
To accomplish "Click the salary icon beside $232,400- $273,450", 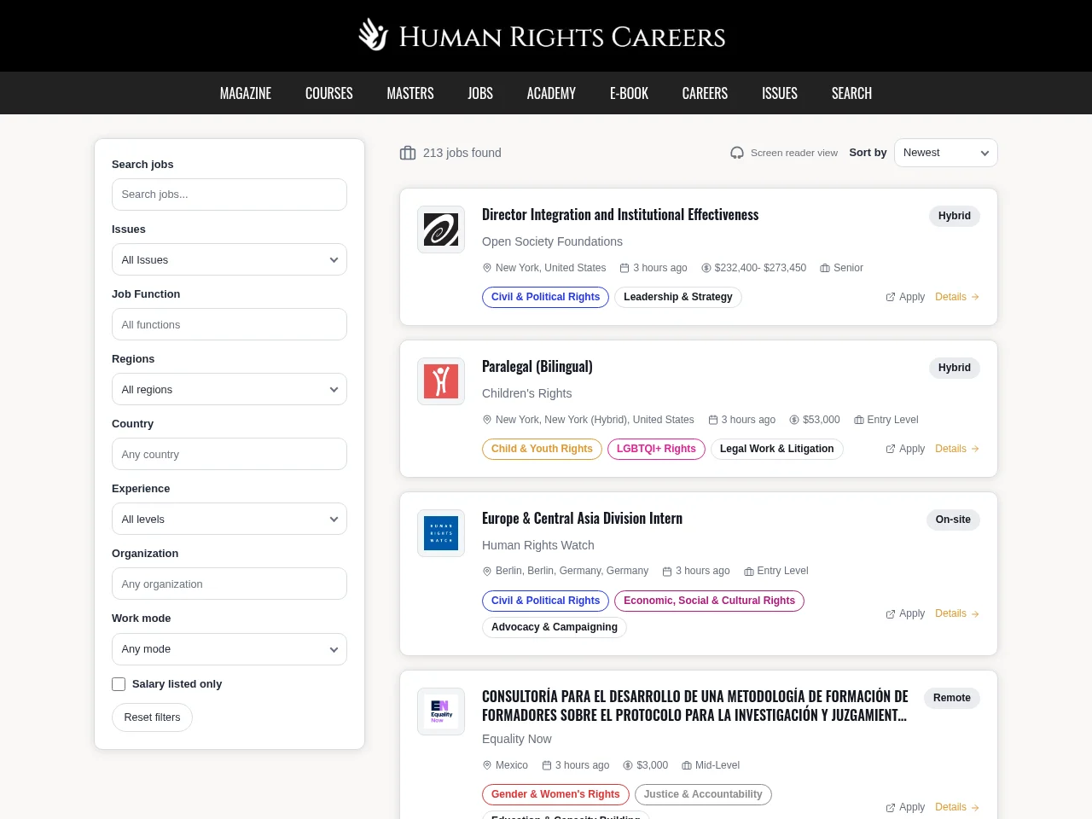I will coord(706,268).
